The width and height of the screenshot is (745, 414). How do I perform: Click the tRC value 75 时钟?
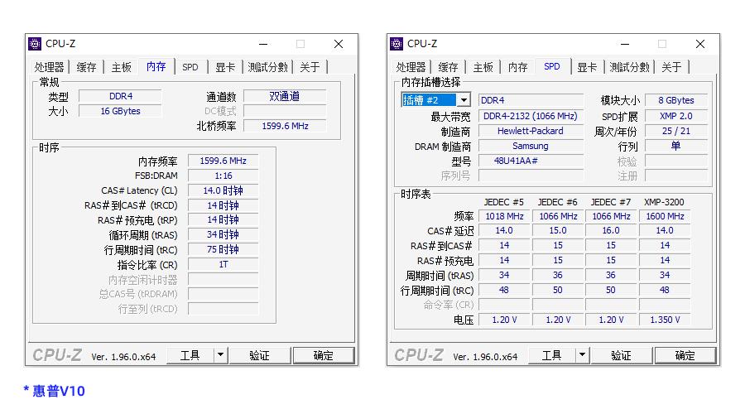coord(223,249)
